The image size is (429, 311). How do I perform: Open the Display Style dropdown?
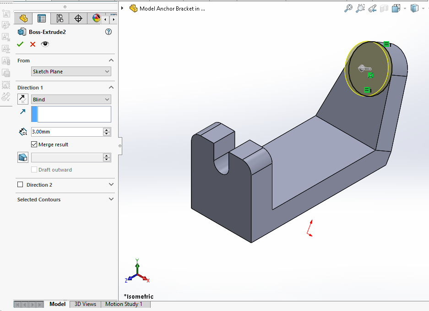coord(414,8)
